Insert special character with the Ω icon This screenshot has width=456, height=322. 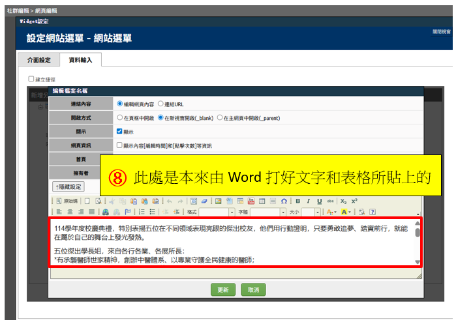tap(284, 201)
